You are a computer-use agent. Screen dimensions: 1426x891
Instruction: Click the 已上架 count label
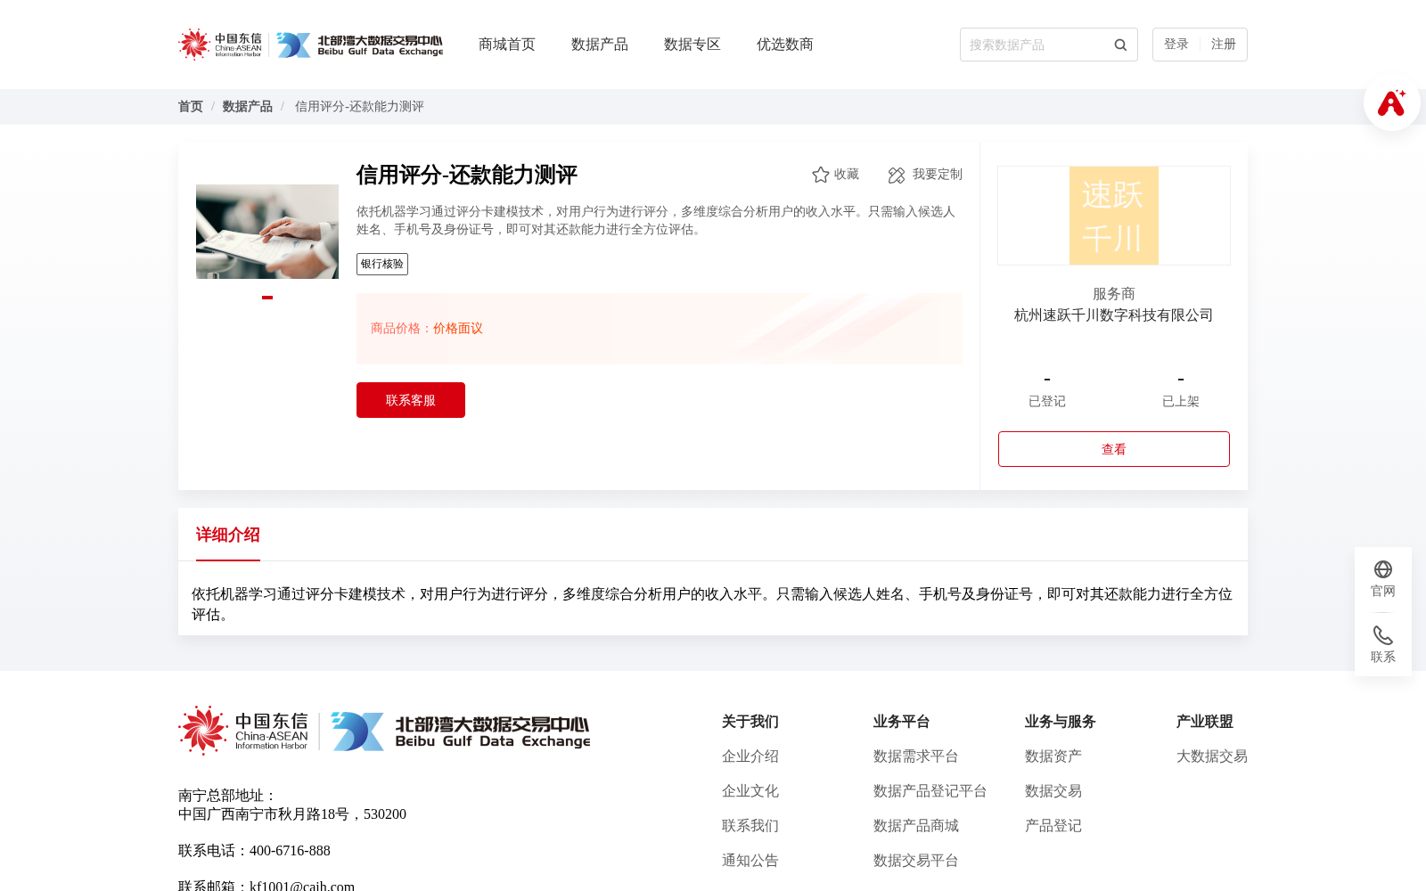pyautogui.click(x=1181, y=402)
